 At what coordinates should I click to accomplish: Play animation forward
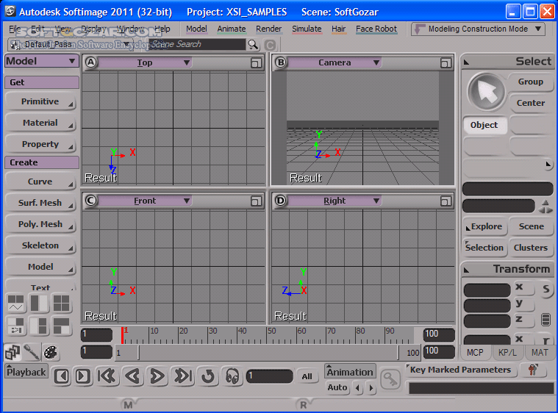click(157, 376)
